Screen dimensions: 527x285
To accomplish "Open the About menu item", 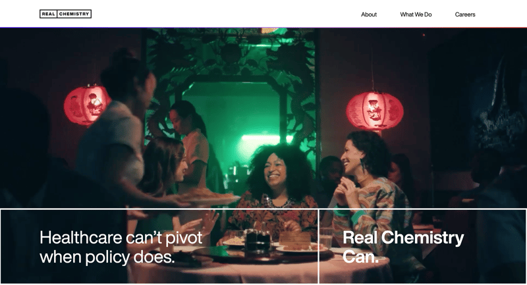I will pyautogui.click(x=369, y=14).
